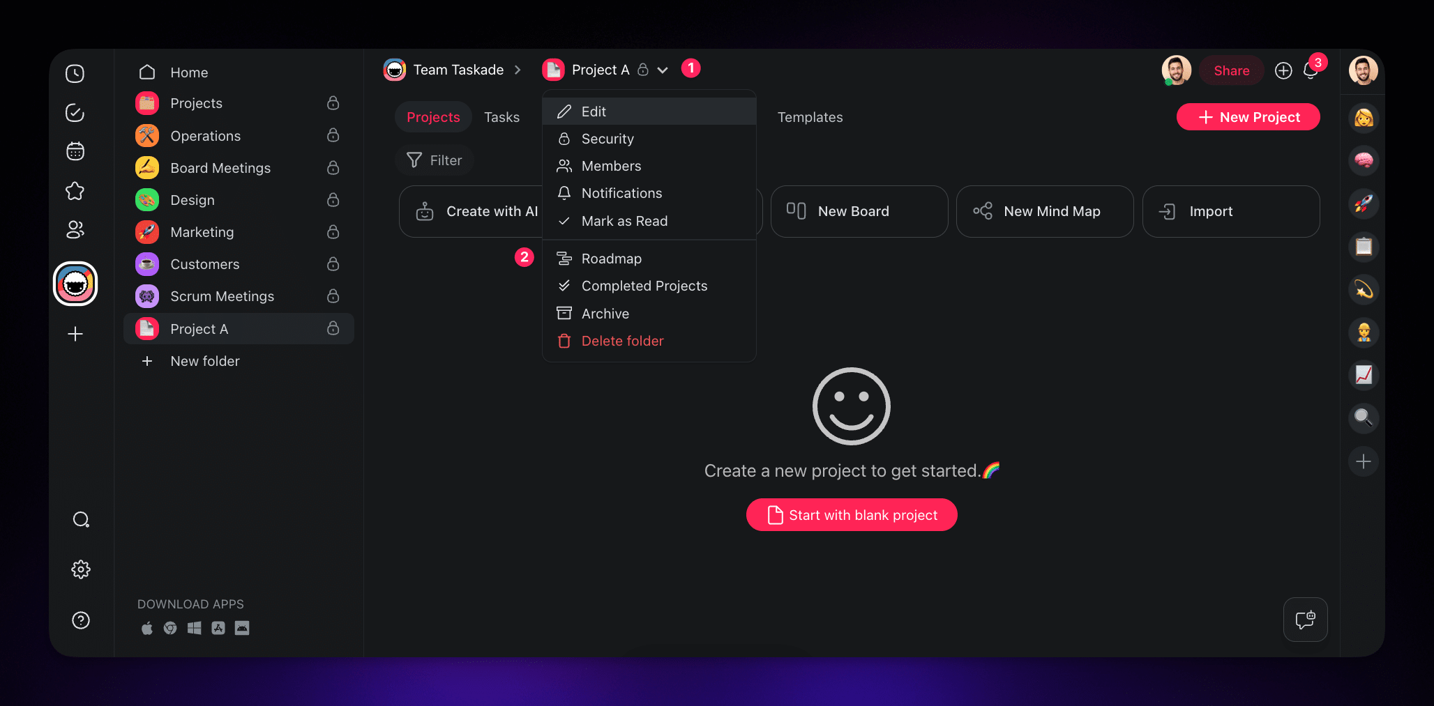
Task: Toggle lock on Marketing folder
Action: coord(333,232)
